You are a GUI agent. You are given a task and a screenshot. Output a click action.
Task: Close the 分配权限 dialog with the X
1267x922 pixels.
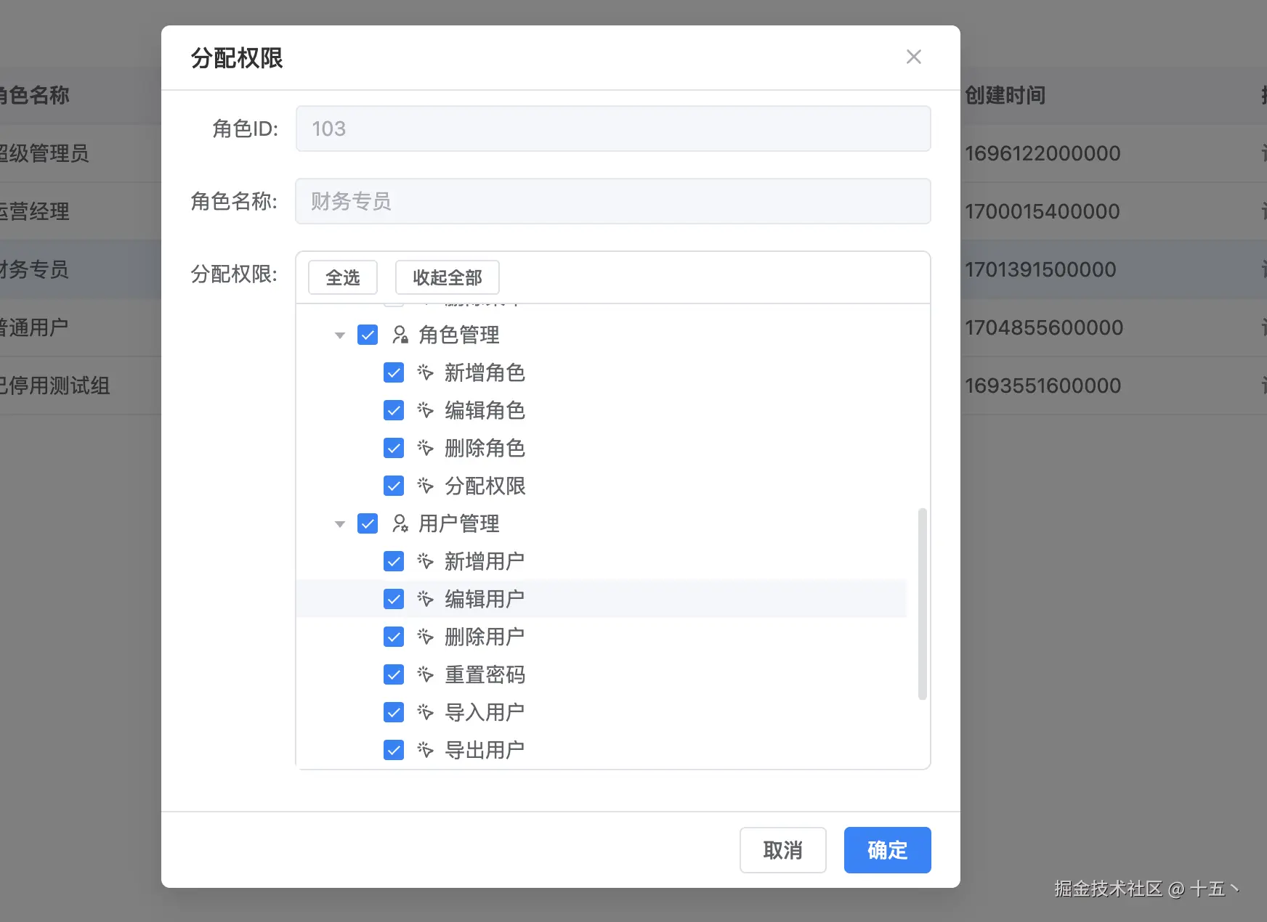click(914, 57)
